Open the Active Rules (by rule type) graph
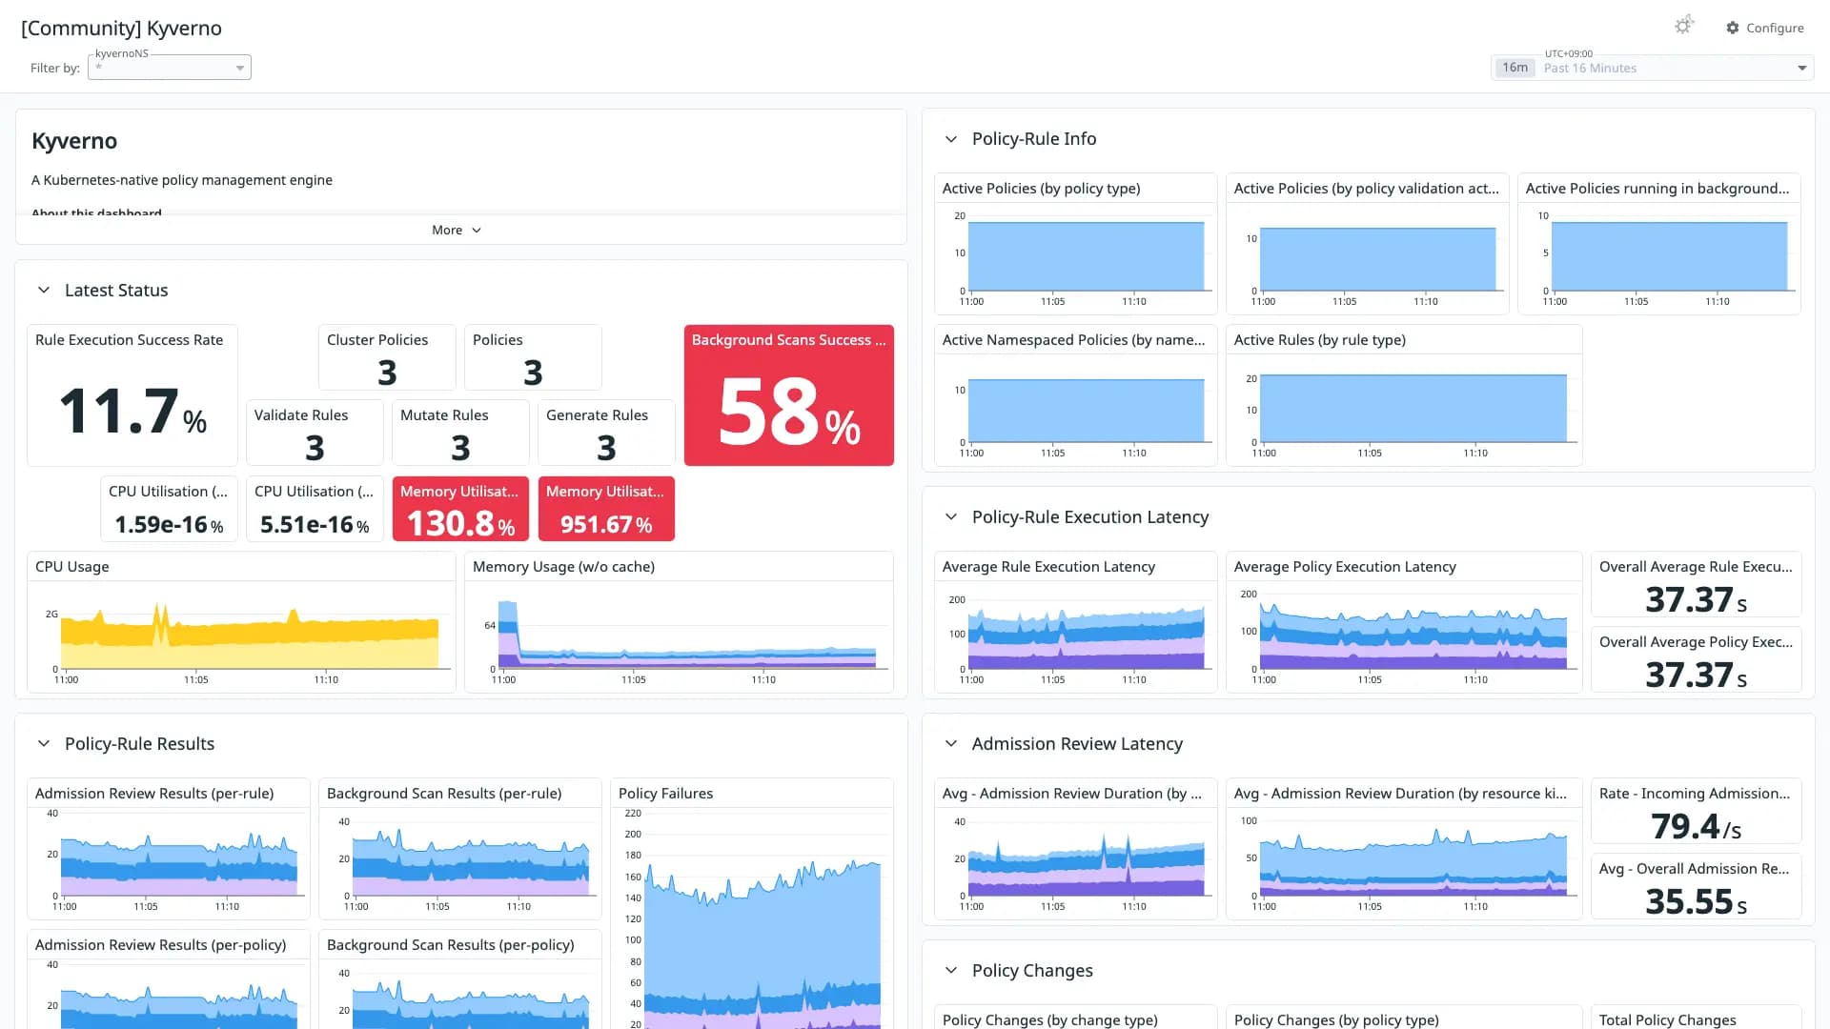 pos(1404,395)
